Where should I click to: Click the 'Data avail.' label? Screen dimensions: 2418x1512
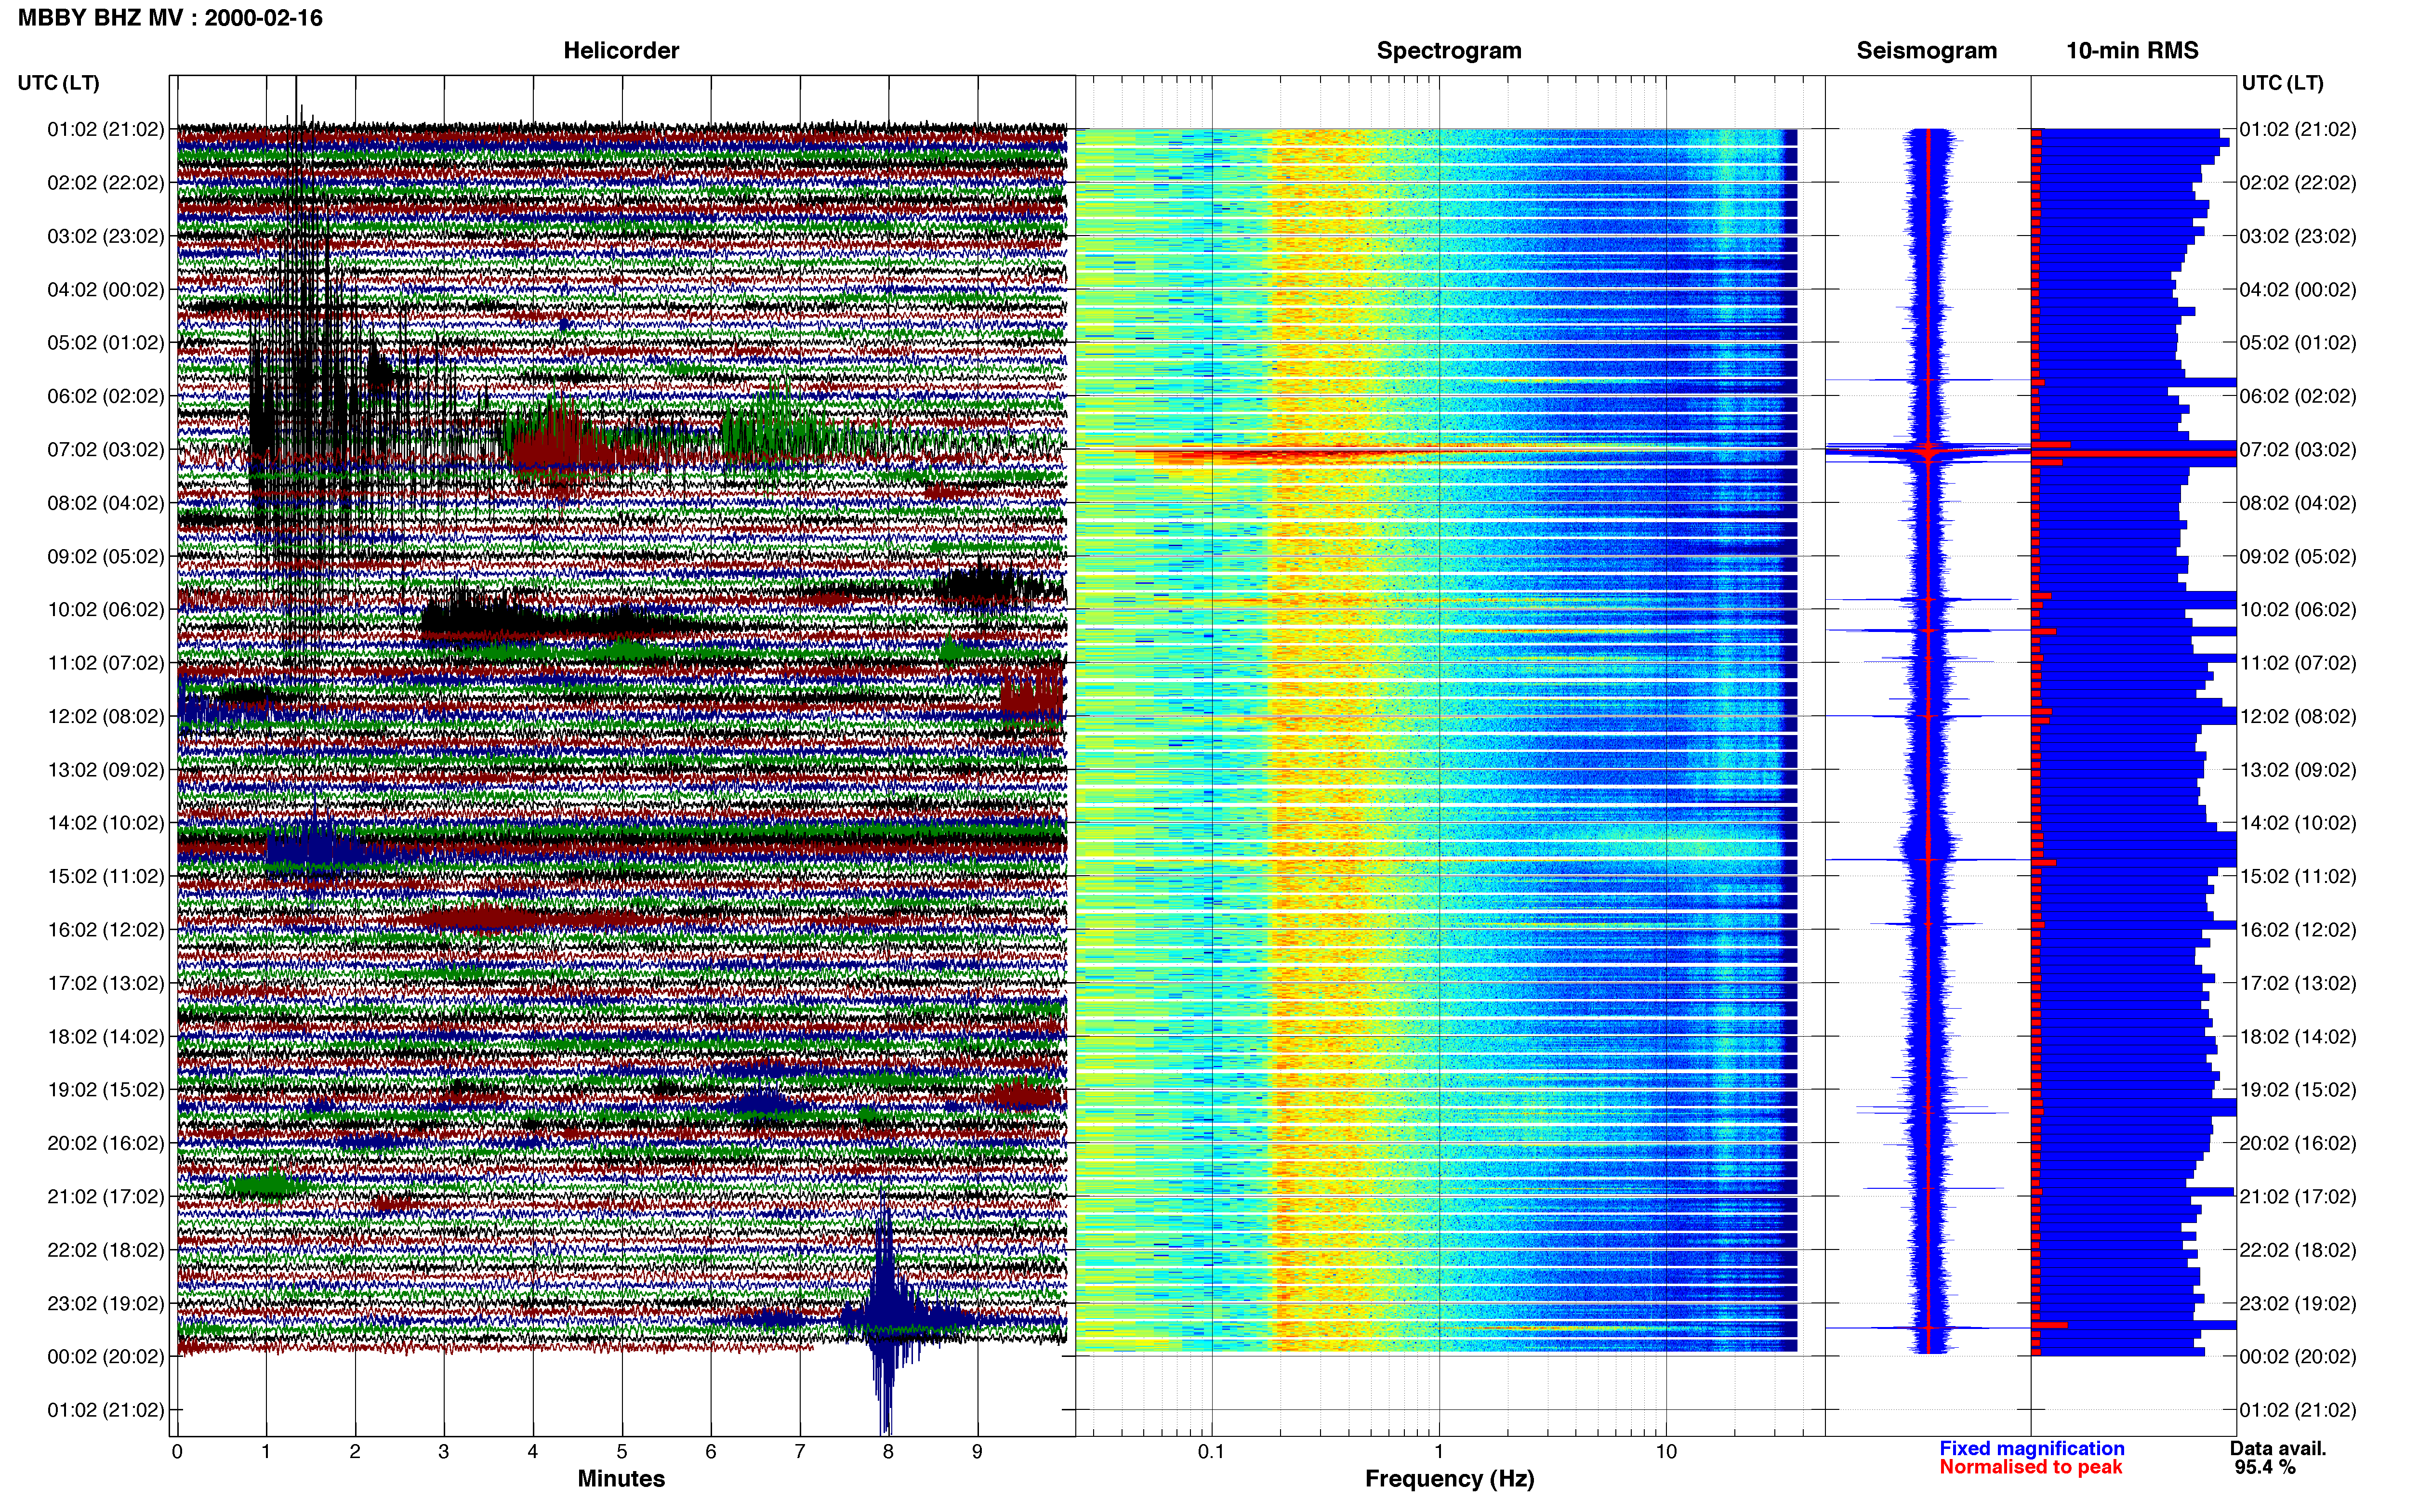(x=2278, y=1448)
